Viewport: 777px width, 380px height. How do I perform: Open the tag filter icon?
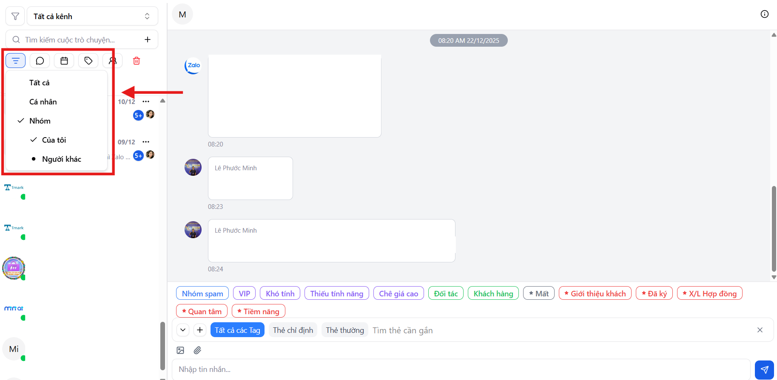pos(88,61)
